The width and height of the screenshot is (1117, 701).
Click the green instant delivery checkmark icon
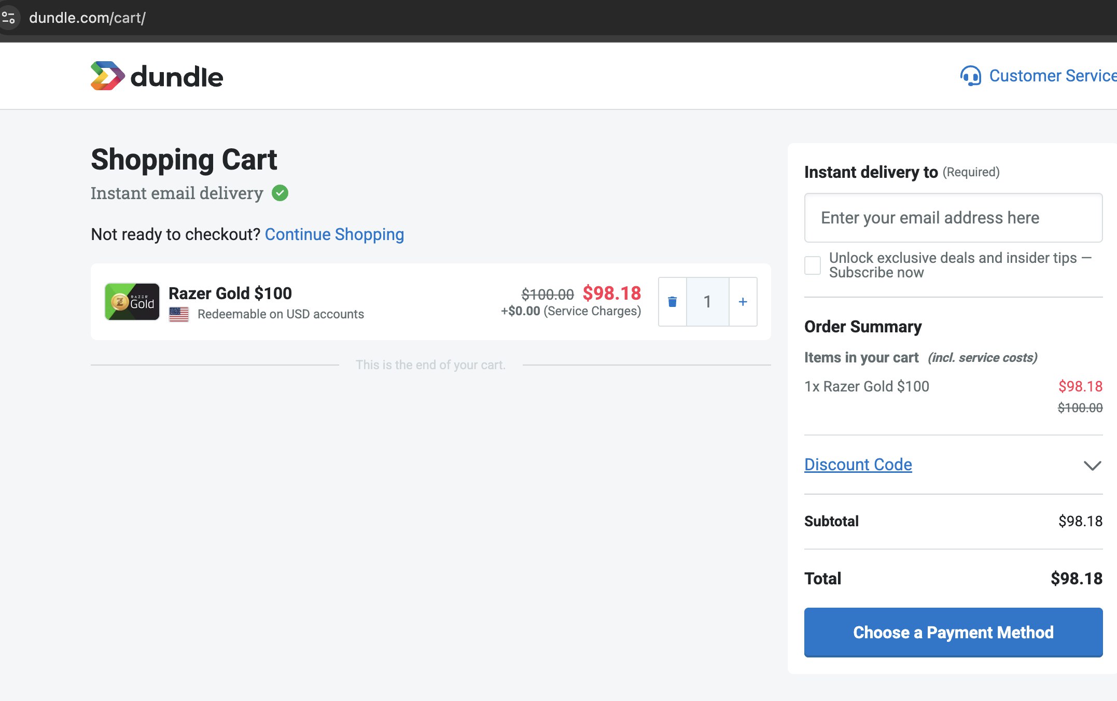click(280, 193)
